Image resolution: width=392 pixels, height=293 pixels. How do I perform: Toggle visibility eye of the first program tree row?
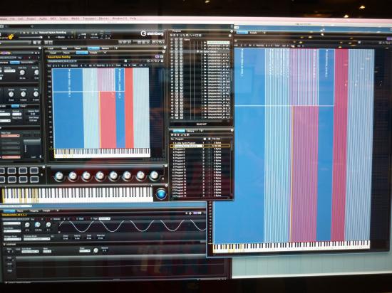tap(172, 43)
